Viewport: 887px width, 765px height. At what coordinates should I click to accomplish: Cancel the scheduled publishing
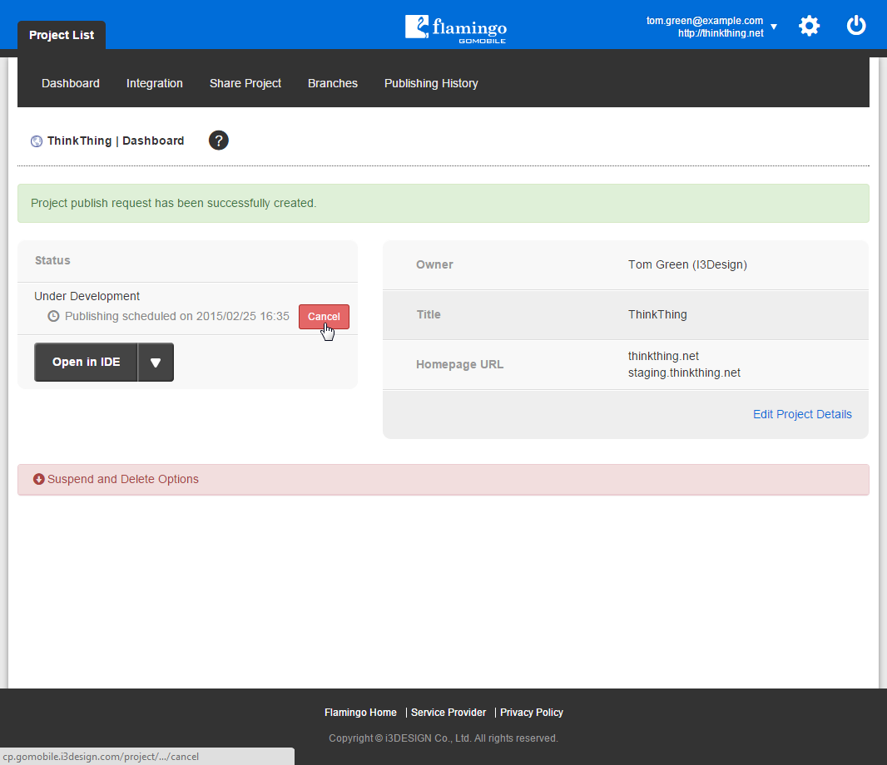[x=325, y=317]
